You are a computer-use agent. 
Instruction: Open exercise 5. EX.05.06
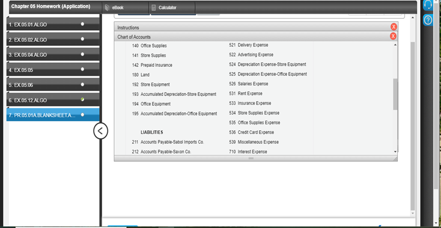(53, 85)
